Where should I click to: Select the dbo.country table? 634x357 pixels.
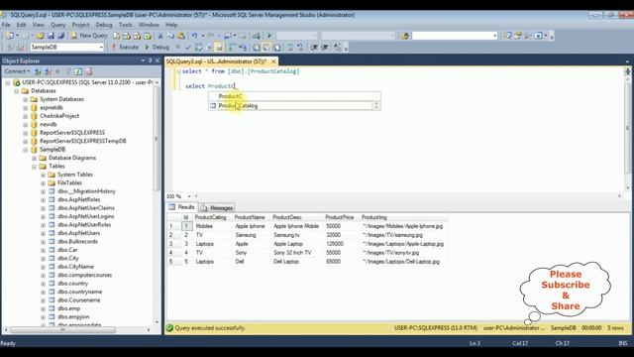[72, 284]
